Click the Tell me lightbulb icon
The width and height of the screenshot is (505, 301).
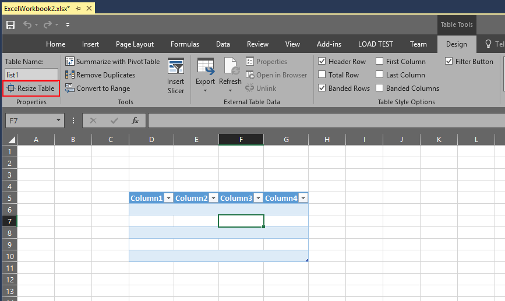click(488, 44)
